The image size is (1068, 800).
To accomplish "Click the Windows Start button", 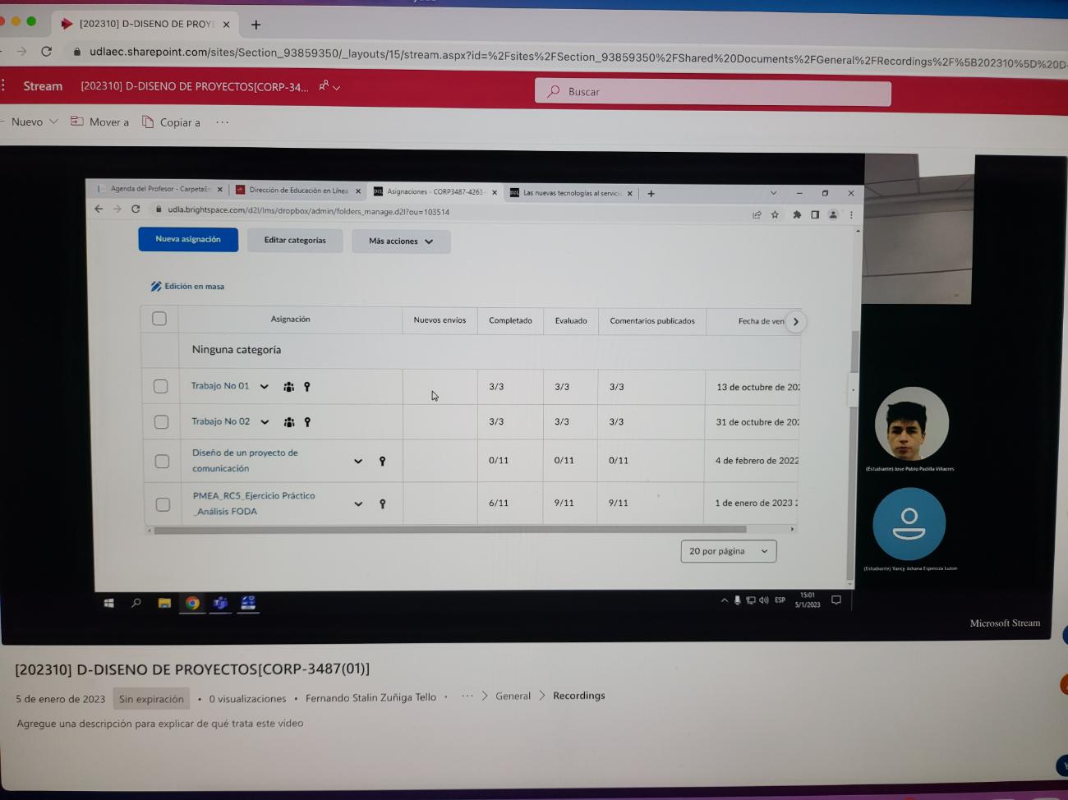I will (x=108, y=603).
